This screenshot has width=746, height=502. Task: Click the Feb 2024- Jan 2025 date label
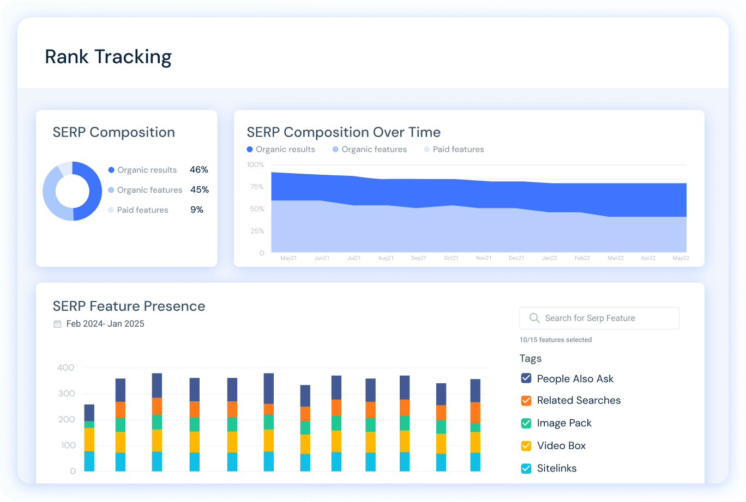(x=105, y=323)
